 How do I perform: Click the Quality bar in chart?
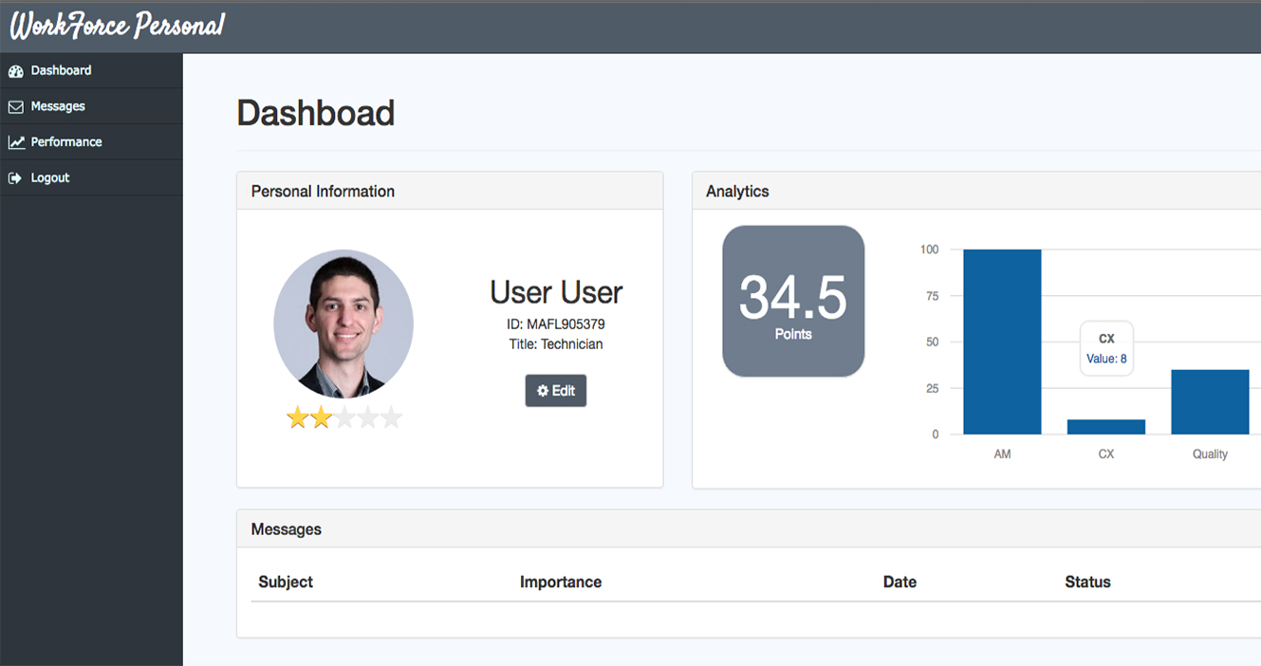(x=1210, y=402)
